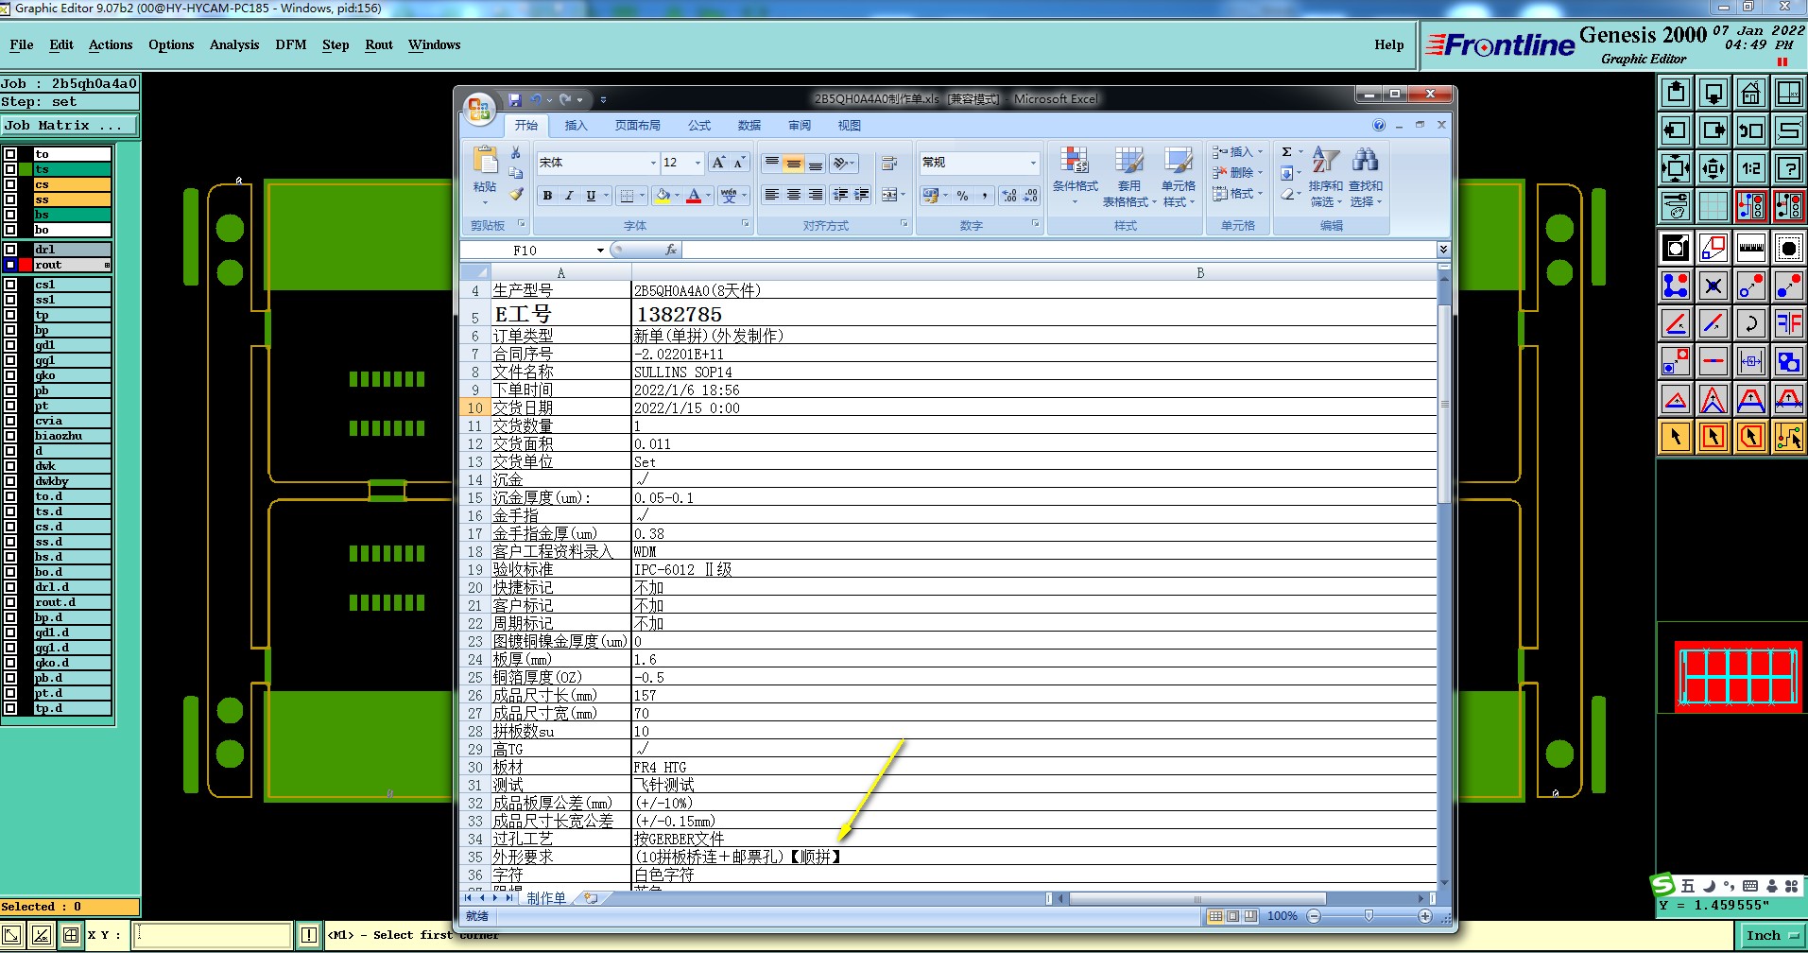
Task: Expand the font color dropdown arrow
Action: pyautogui.click(x=708, y=196)
